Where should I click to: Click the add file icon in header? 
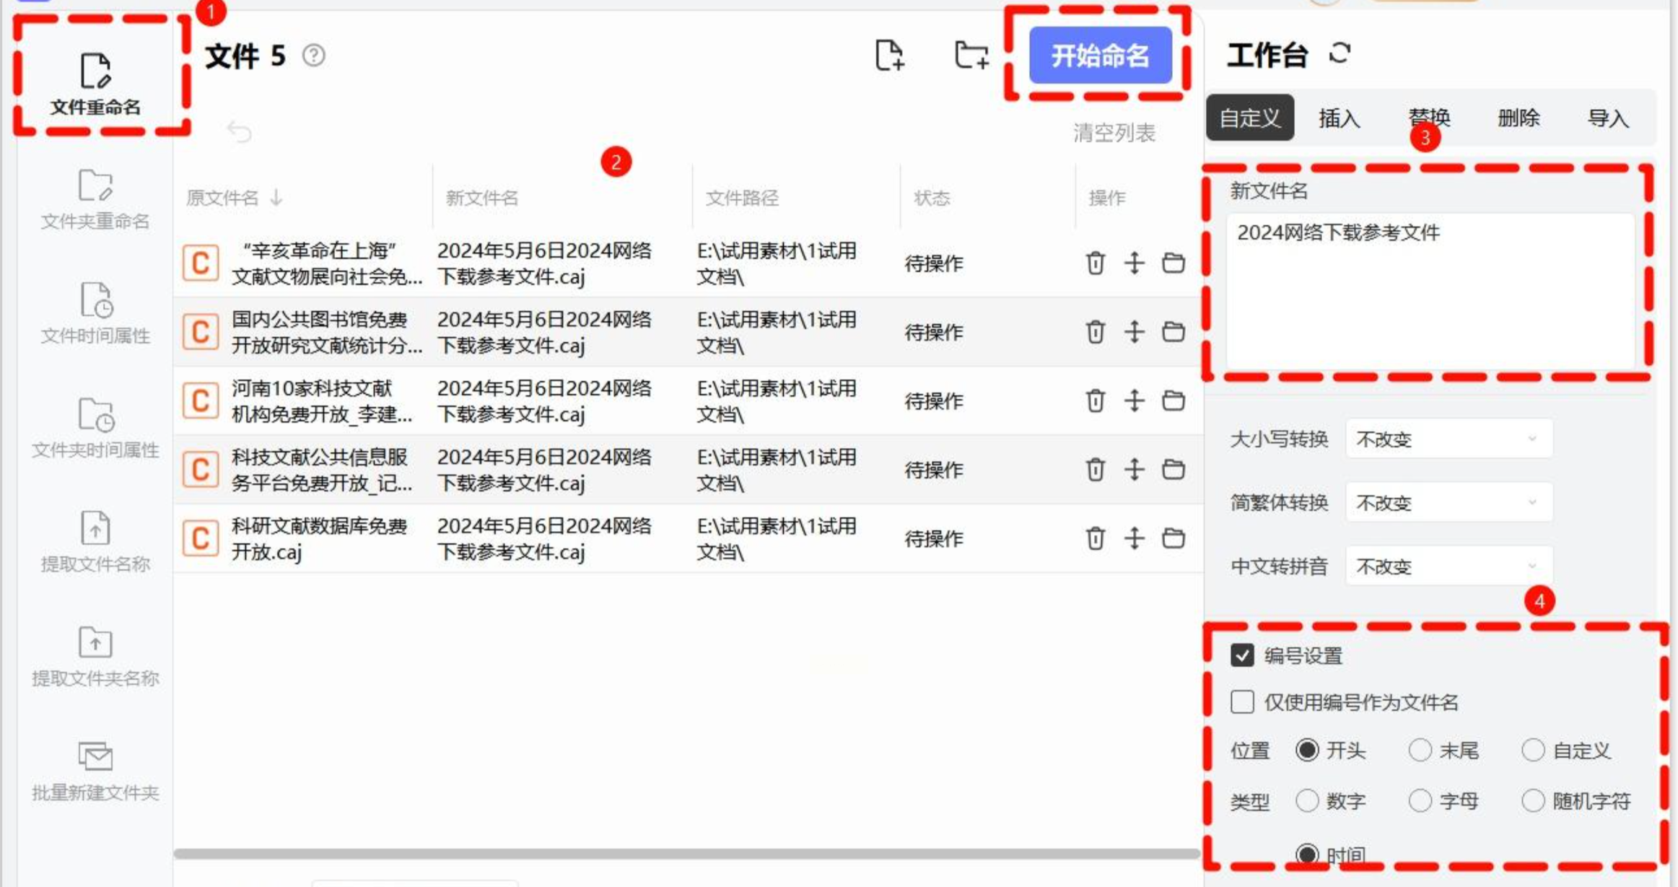tap(889, 56)
